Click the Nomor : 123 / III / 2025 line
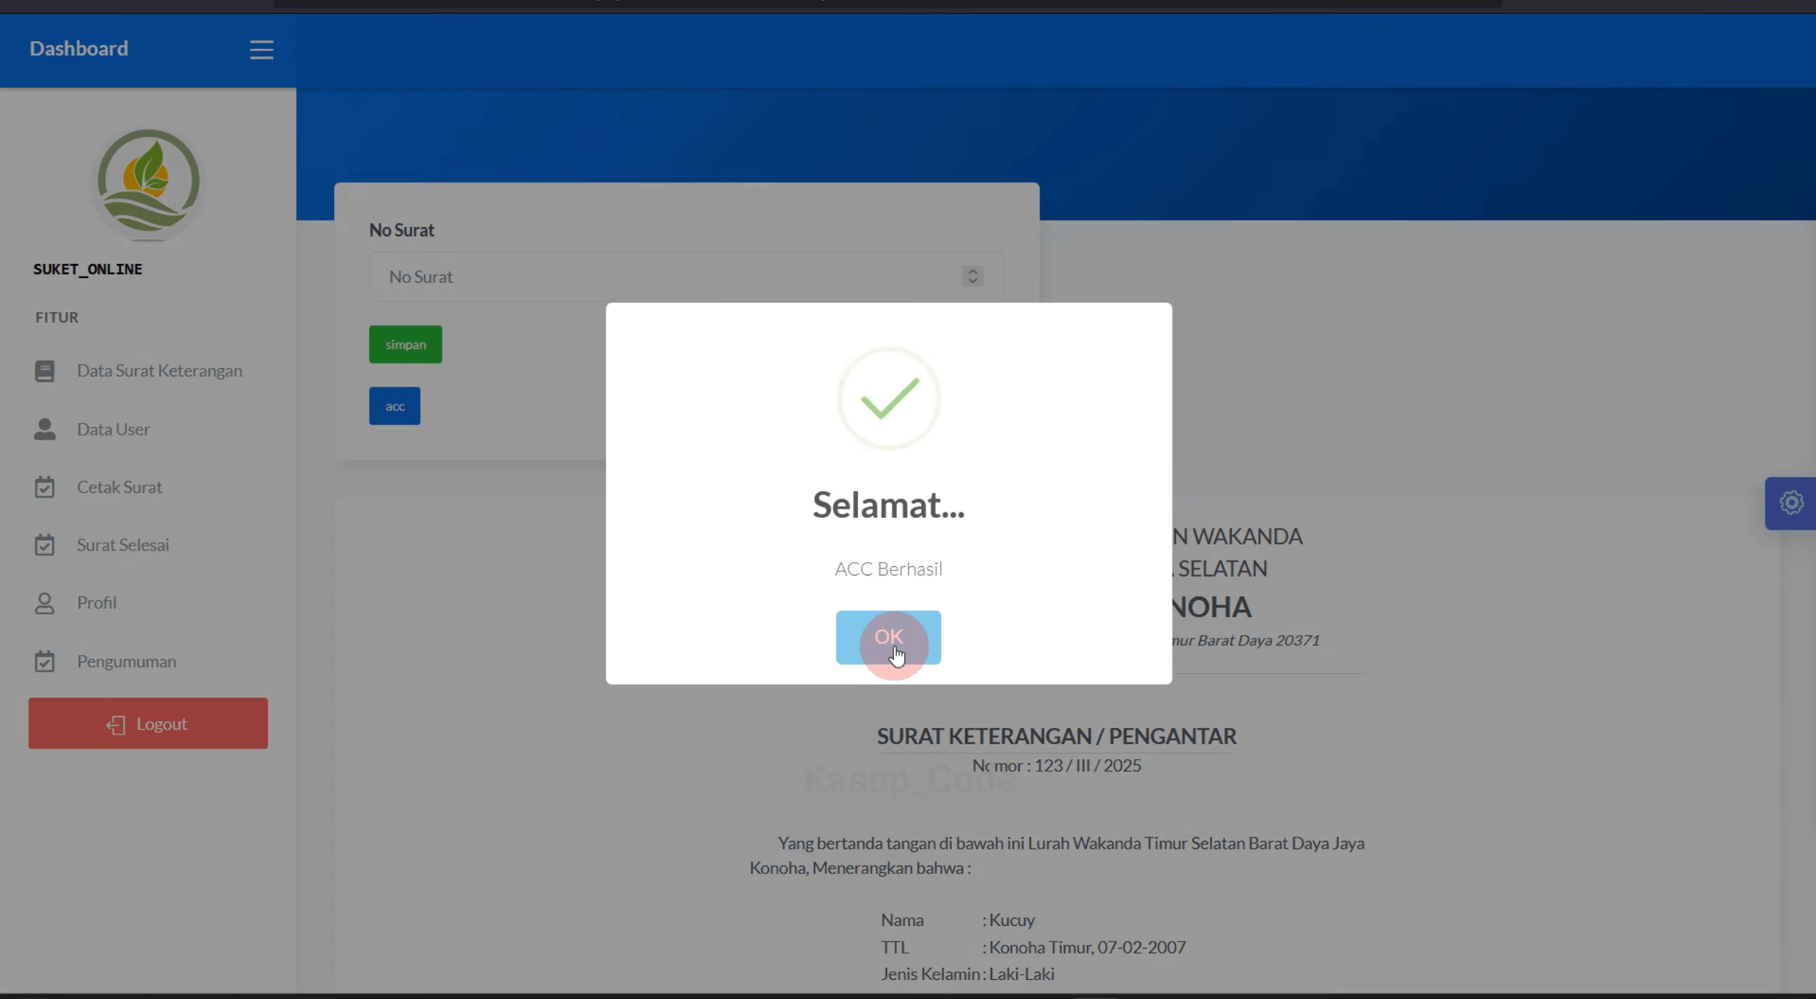 (x=1057, y=766)
